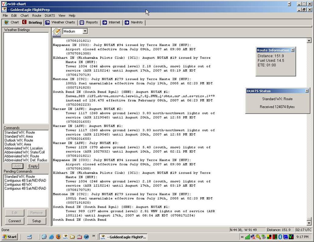Viewport: 314px width, 242px height.
Task: Click the disconnected network tray icon
Action: [x=253, y=237]
